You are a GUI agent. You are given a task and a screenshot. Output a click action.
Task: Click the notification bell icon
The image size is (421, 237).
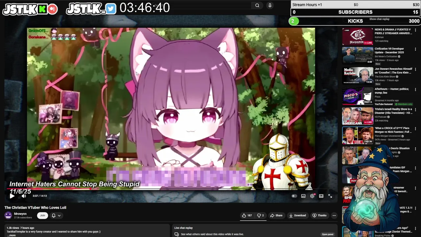(54, 216)
